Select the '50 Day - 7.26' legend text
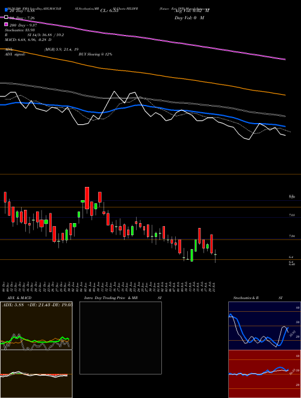This screenshot has height=398, width=301. [x=22, y=18]
